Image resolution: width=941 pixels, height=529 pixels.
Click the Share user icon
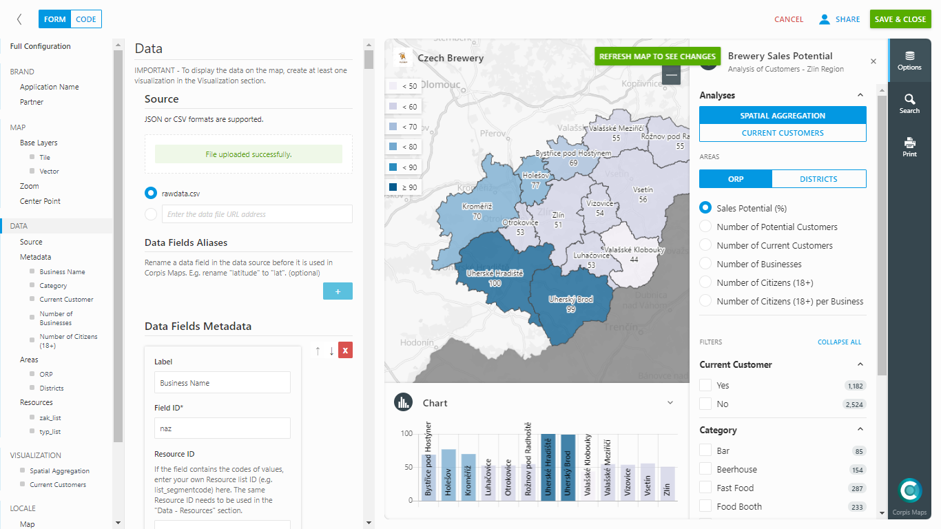[824, 19]
